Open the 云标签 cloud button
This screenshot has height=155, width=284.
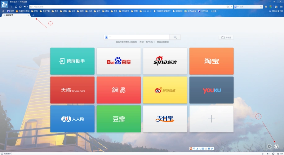pyautogui.click(x=226, y=38)
